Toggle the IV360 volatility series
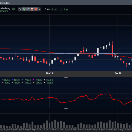 pos(50,83)
